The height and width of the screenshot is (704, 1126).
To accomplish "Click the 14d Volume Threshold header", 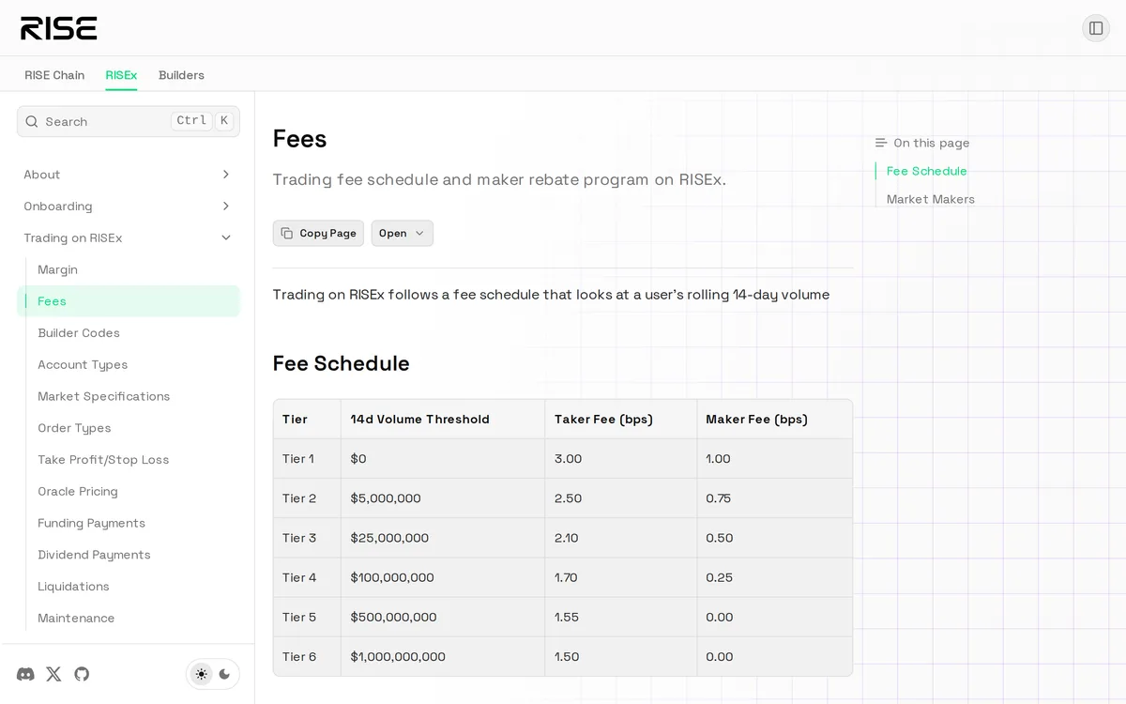I will pos(443,420).
